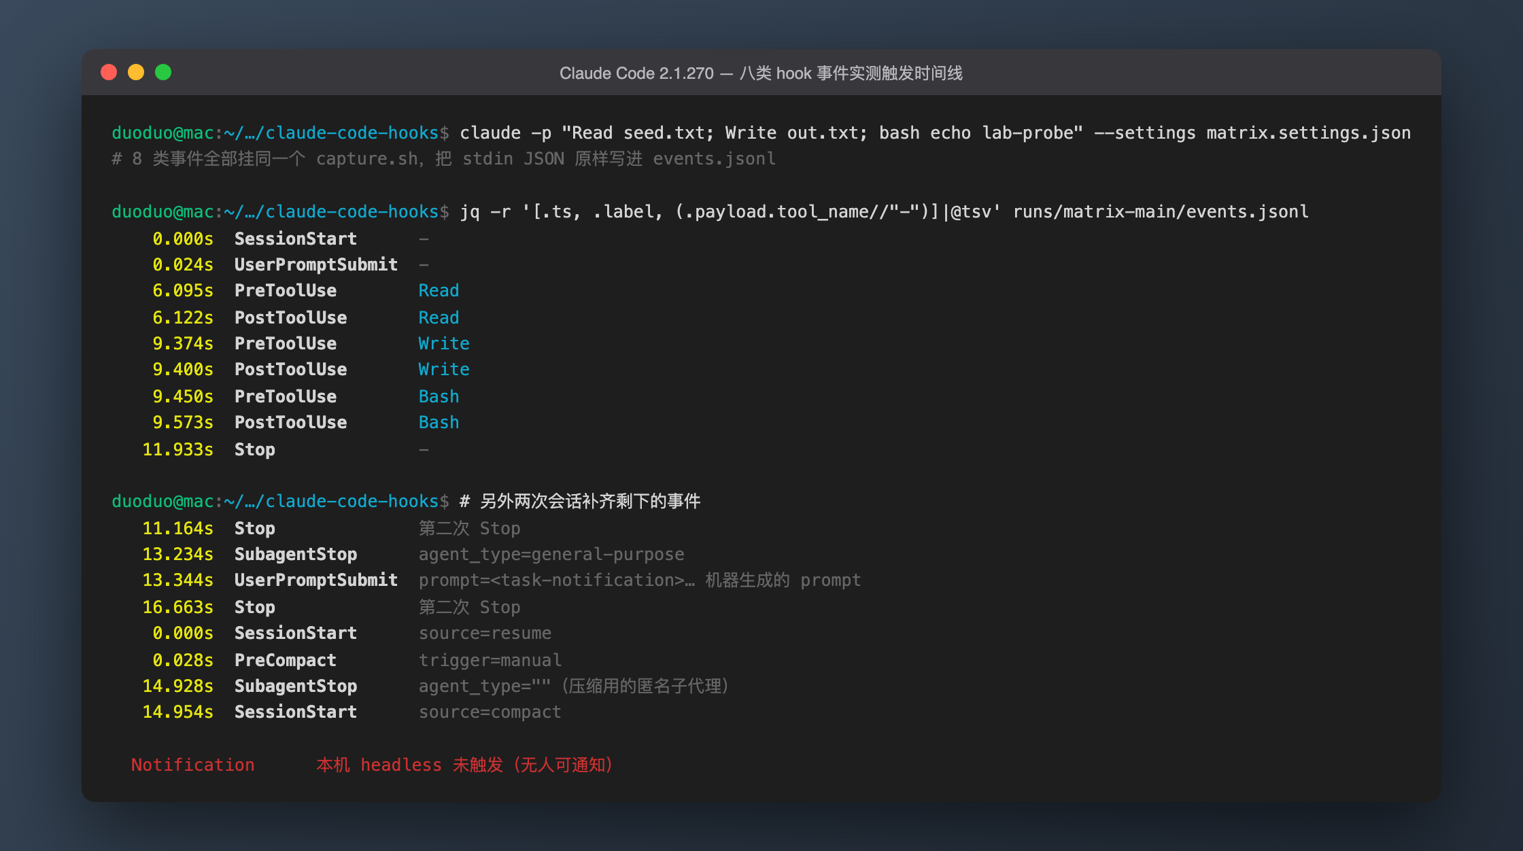Click UserPromptSubmit in the 0.024s row
The height and width of the screenshot is (851, 1523).
click(x=316, y=264)
